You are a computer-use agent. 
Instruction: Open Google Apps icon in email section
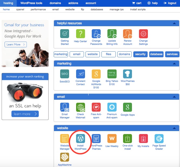click(x=128, y=107)
